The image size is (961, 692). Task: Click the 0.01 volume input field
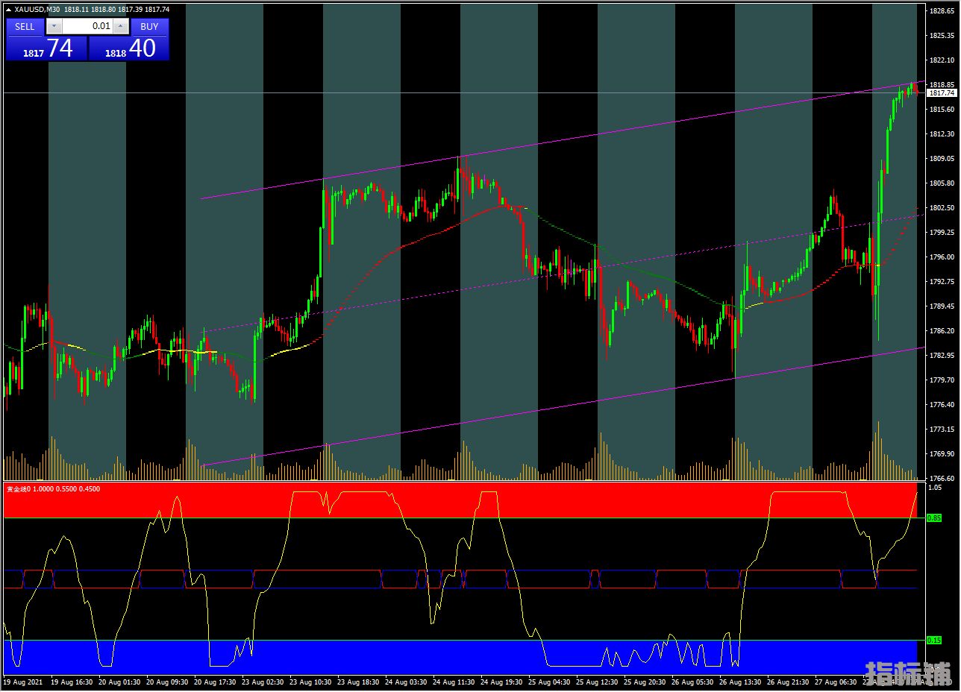[87, 26]
